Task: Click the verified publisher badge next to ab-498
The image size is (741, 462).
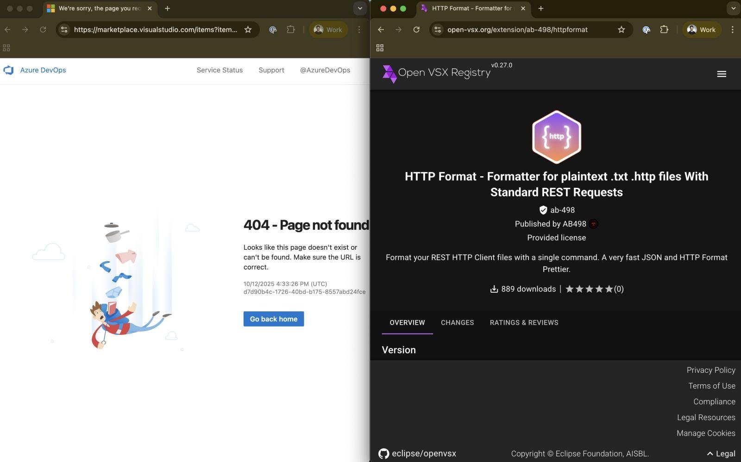Action: [542, 210]
